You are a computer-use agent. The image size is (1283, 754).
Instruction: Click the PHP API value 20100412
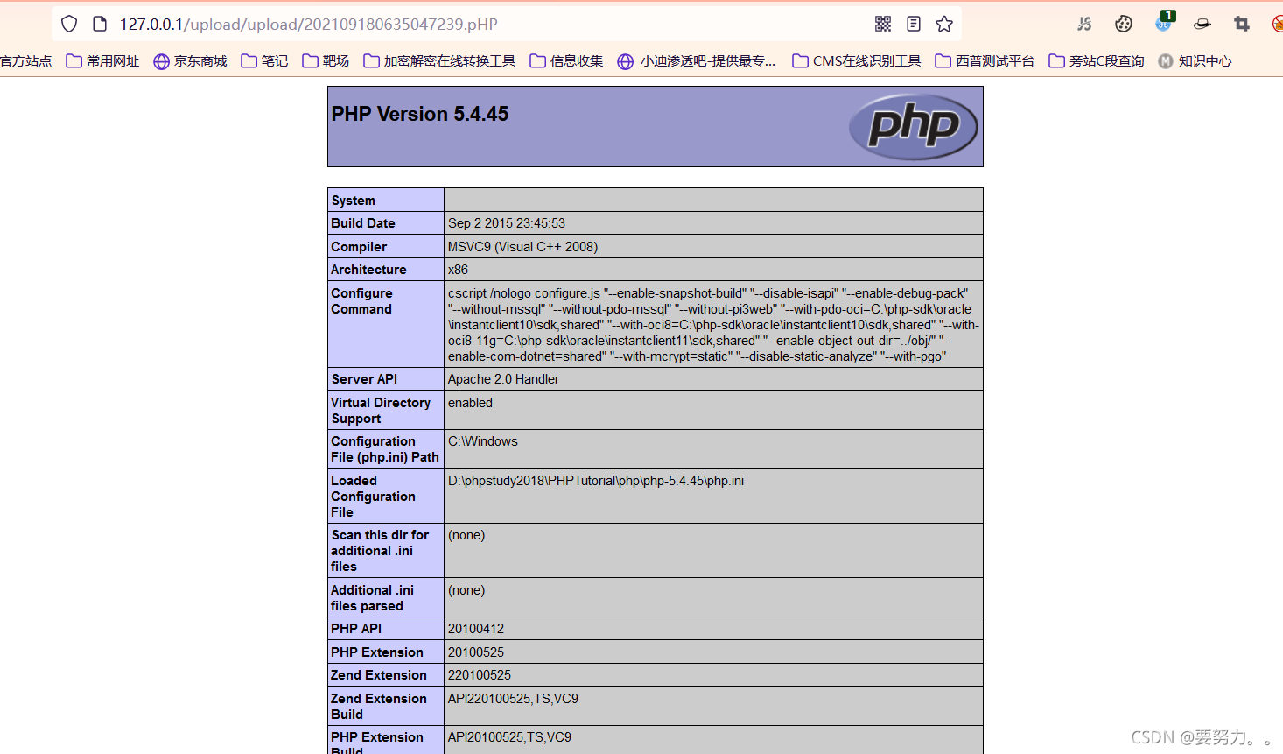[x=476, y=629]
